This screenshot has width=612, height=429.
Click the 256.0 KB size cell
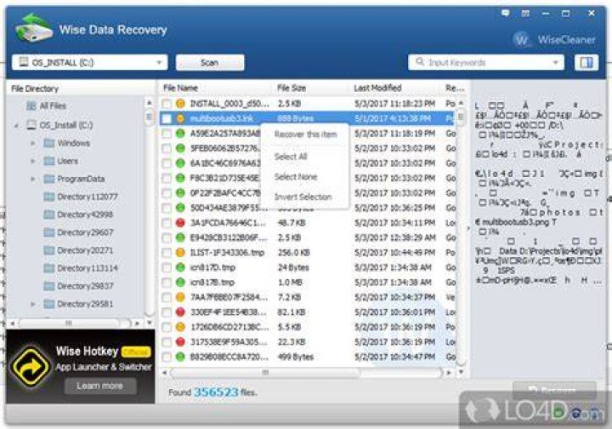coord(293,253)
